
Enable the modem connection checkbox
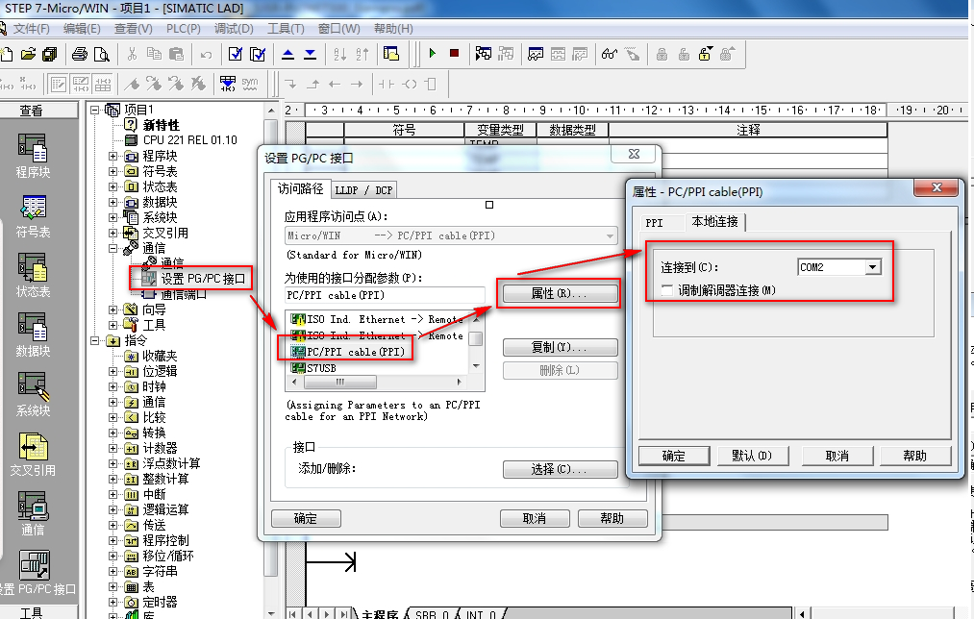coord(667,290)
